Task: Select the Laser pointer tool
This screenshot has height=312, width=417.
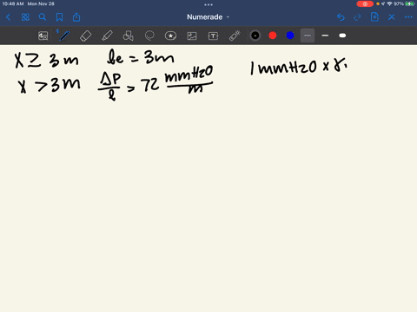Action: (235, 36)
